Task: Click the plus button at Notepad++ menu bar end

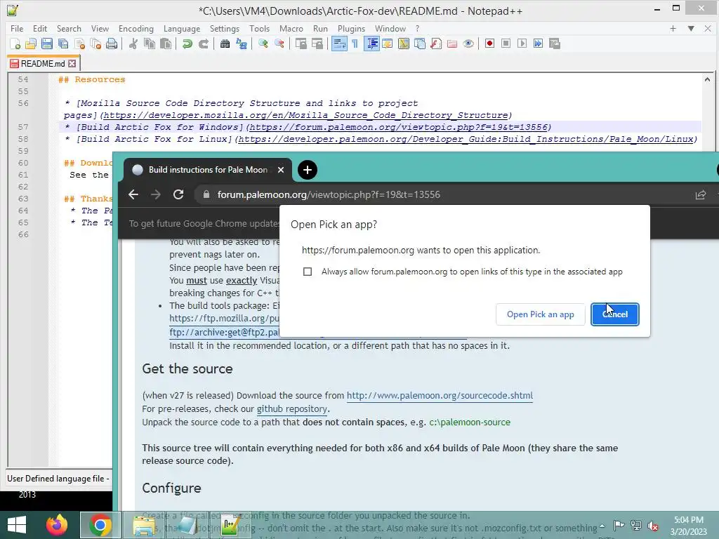Action: pyautogui.click(x=673, y=28)
